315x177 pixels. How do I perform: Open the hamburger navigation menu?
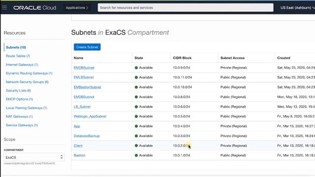click(4, 8)
